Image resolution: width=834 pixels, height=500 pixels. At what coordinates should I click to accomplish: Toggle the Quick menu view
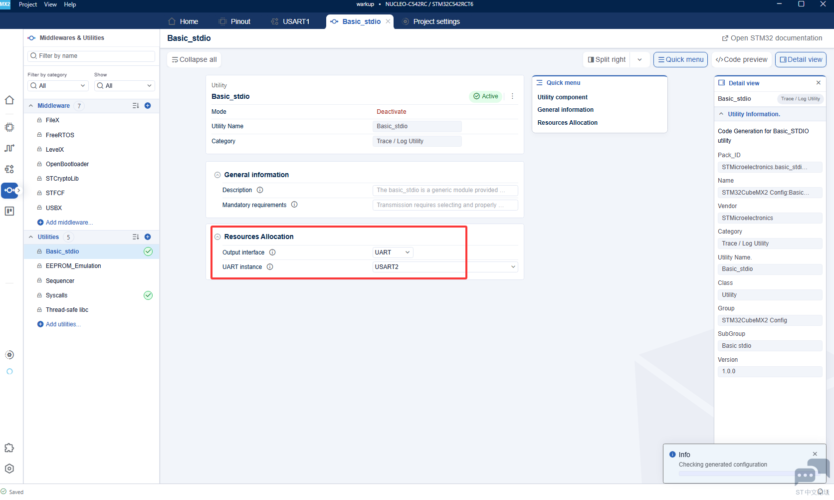point(681,59)
